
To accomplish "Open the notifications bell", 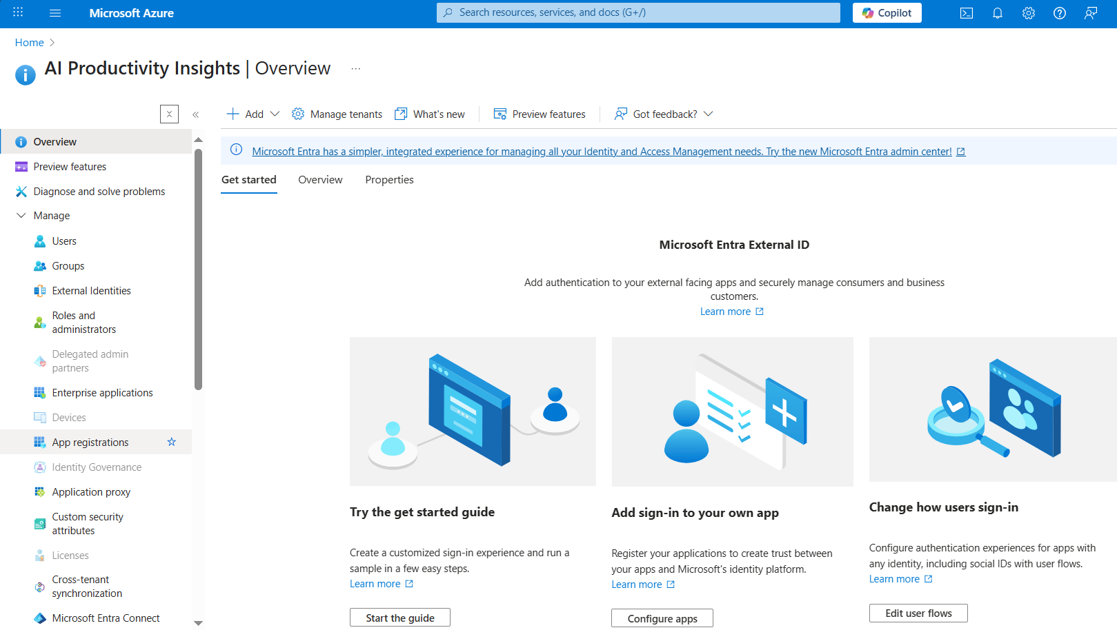I will click(x=998, y=13).
